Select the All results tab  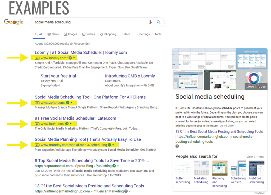click(39, 34)
